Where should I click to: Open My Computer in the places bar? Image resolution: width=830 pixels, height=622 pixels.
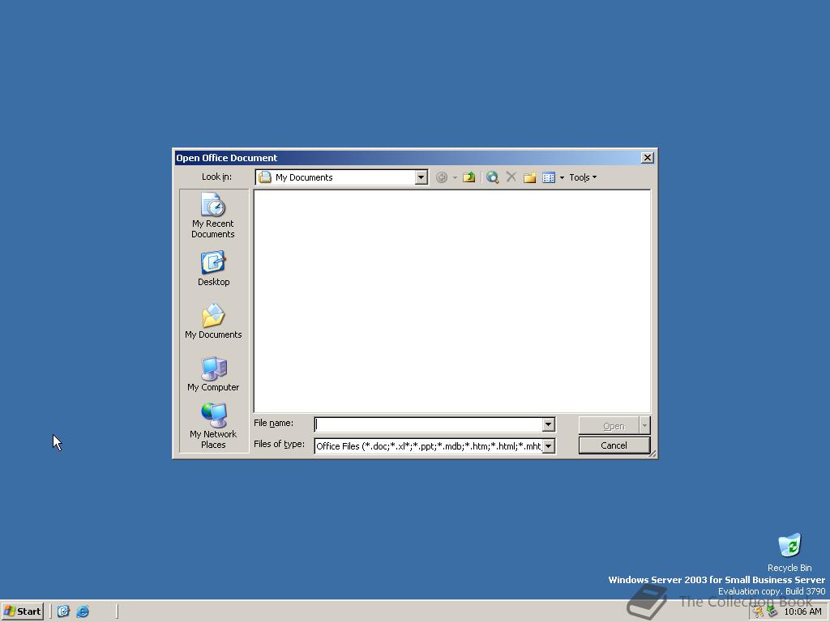pyautogui.click(x=213, y=374)
